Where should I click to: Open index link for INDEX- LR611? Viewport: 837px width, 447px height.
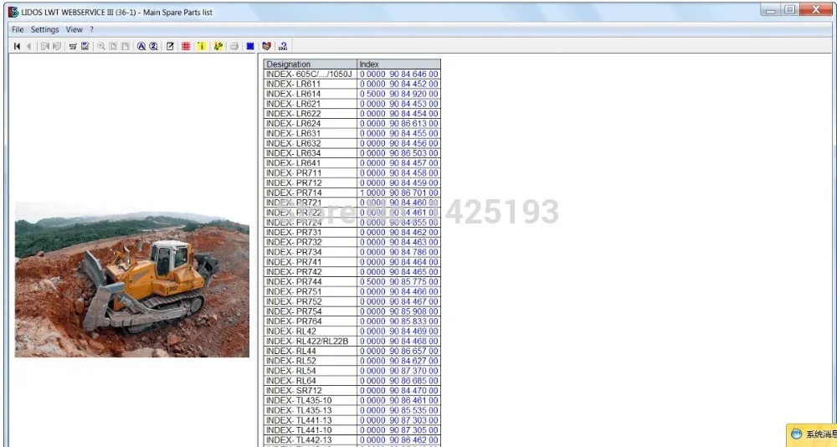point(398,84)
